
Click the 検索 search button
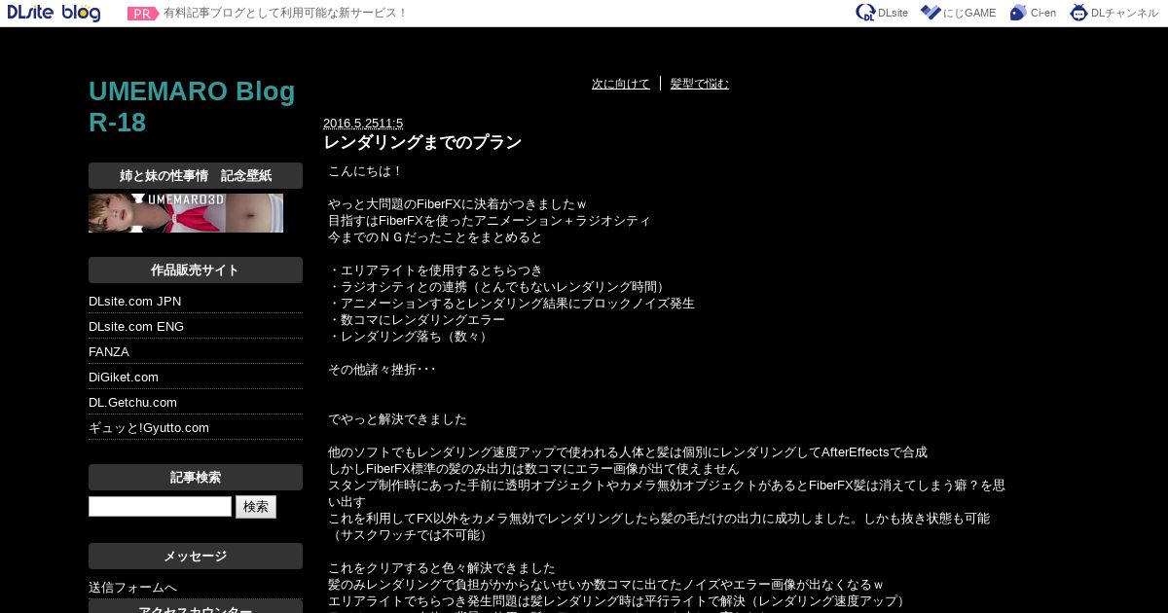256,507
